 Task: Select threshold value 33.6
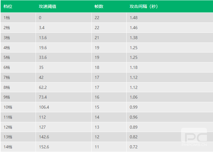[x=43, y=57]
